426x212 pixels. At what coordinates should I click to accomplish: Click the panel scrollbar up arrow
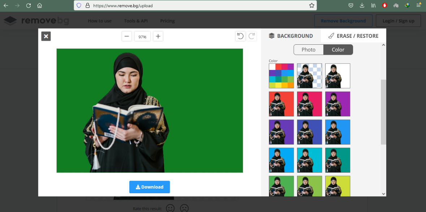point(383,45)
